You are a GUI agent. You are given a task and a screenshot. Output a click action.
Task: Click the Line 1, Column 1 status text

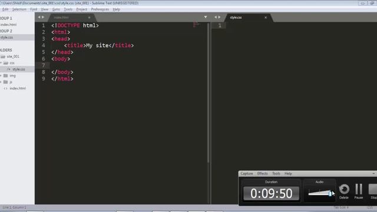point(14,207)
